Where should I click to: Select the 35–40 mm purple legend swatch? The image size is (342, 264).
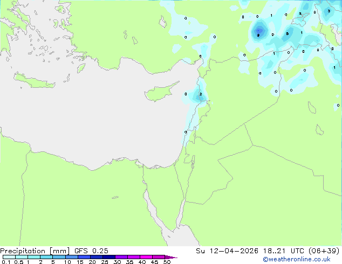pyautogui.click(x=134, y=257)
